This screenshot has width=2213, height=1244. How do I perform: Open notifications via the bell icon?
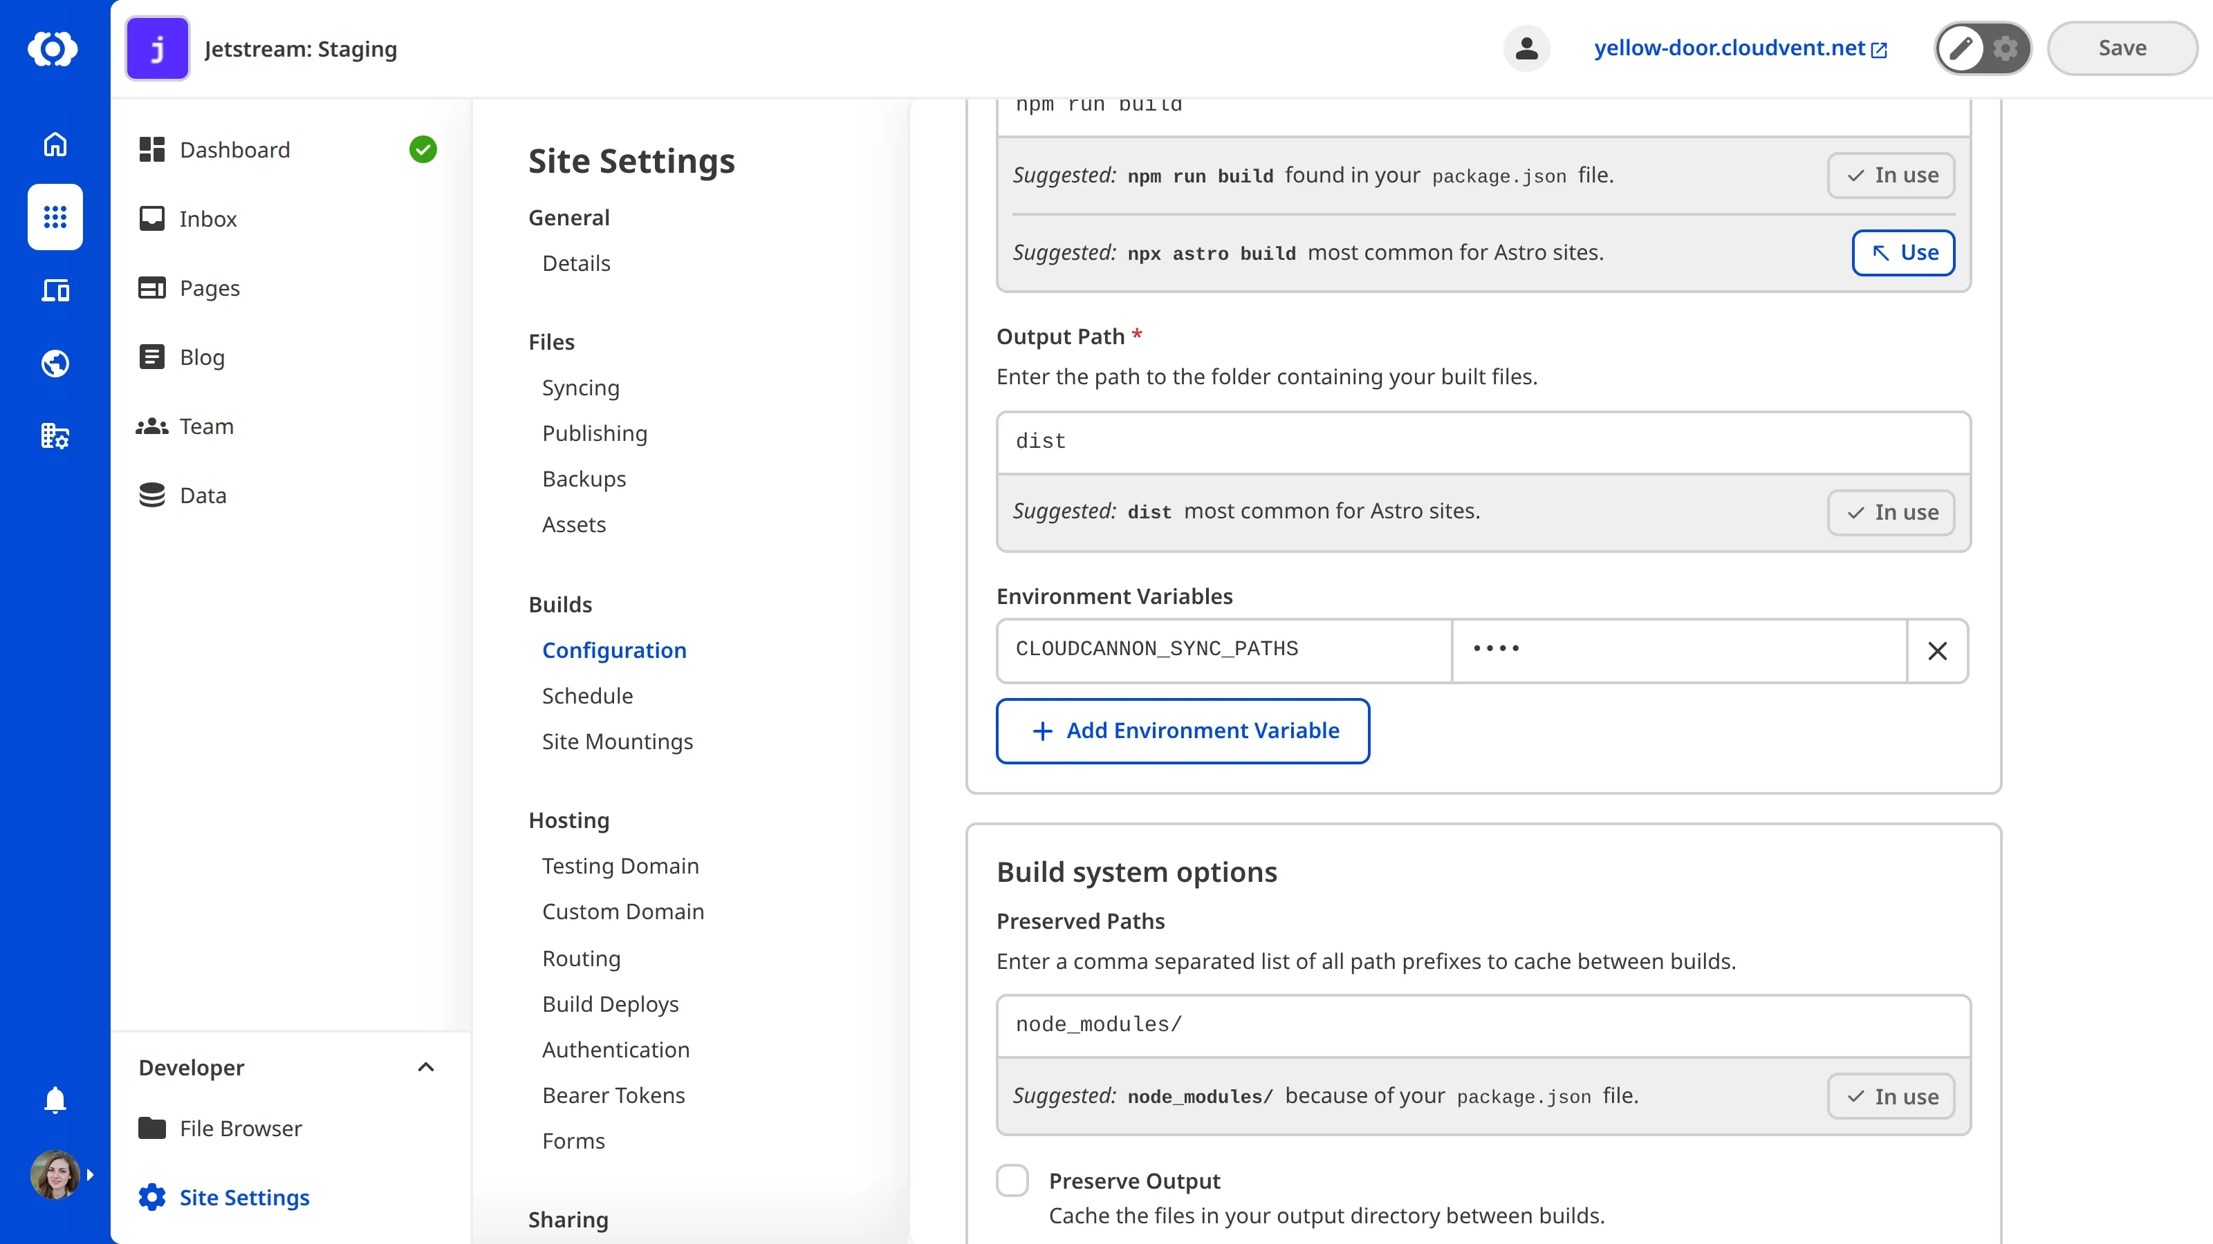54,1100
